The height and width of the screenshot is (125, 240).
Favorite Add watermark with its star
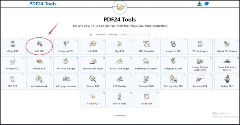point(50,75)
